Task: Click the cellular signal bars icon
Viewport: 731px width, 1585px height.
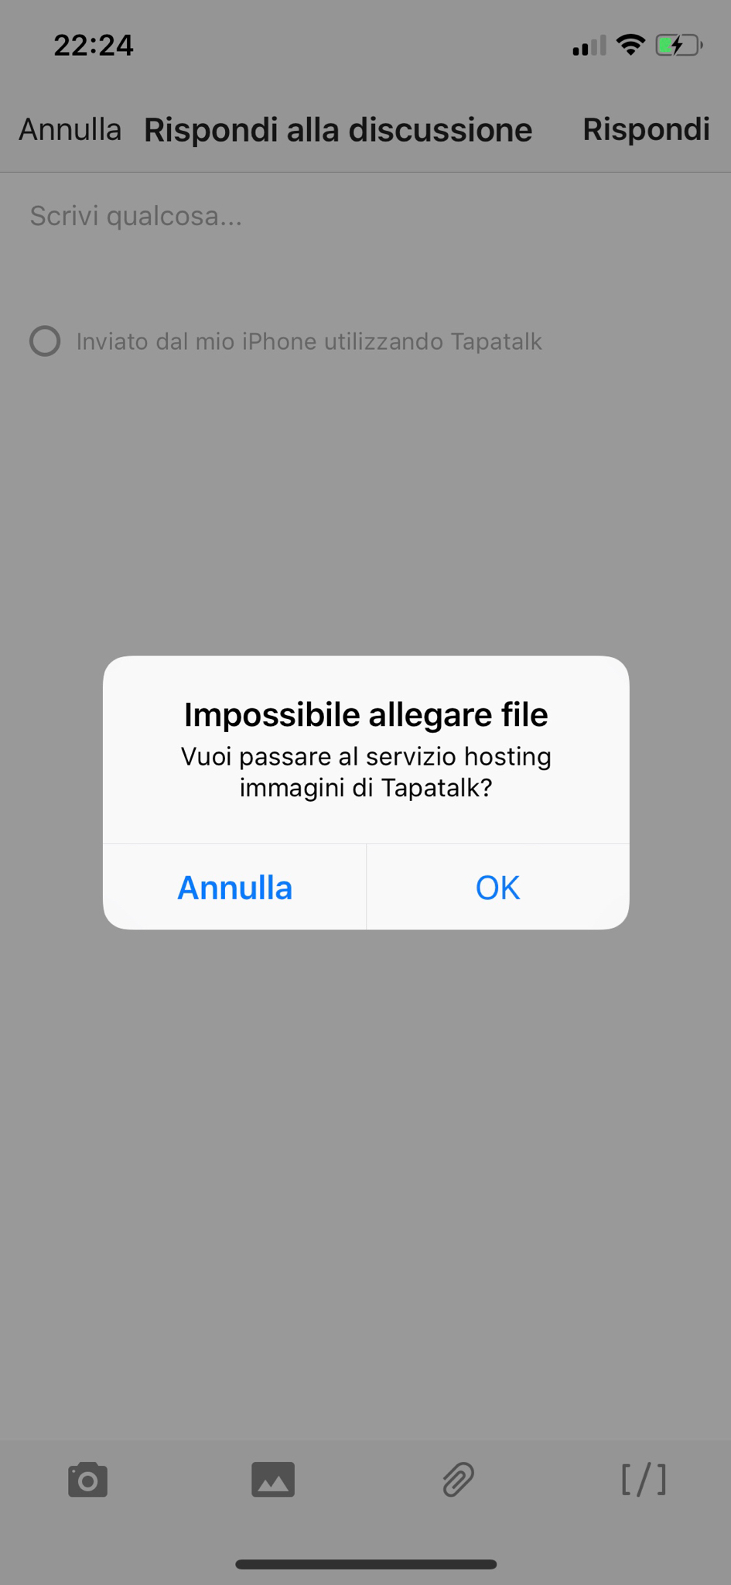Action: click(589, 46)
